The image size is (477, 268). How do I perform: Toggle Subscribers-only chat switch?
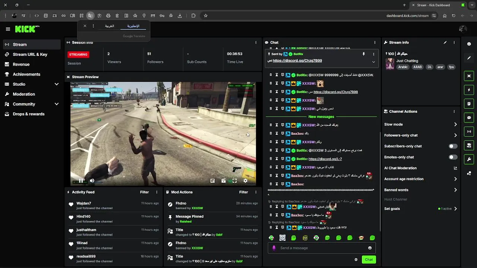click(x=453, y=146)
